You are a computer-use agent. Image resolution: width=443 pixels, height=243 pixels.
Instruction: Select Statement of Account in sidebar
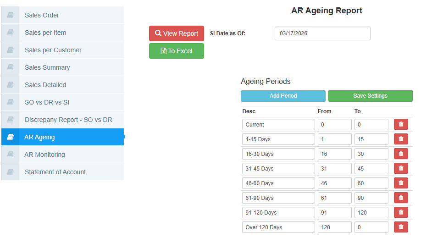(55, 172)
